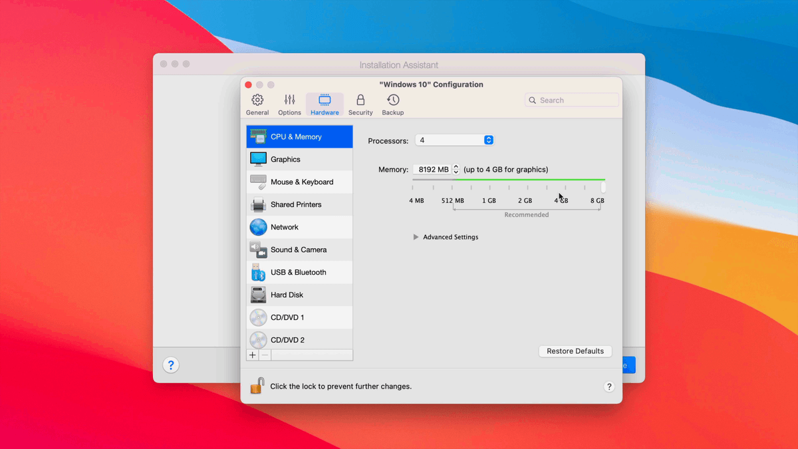Open the Network hardware settings

(x=286, y=227)
